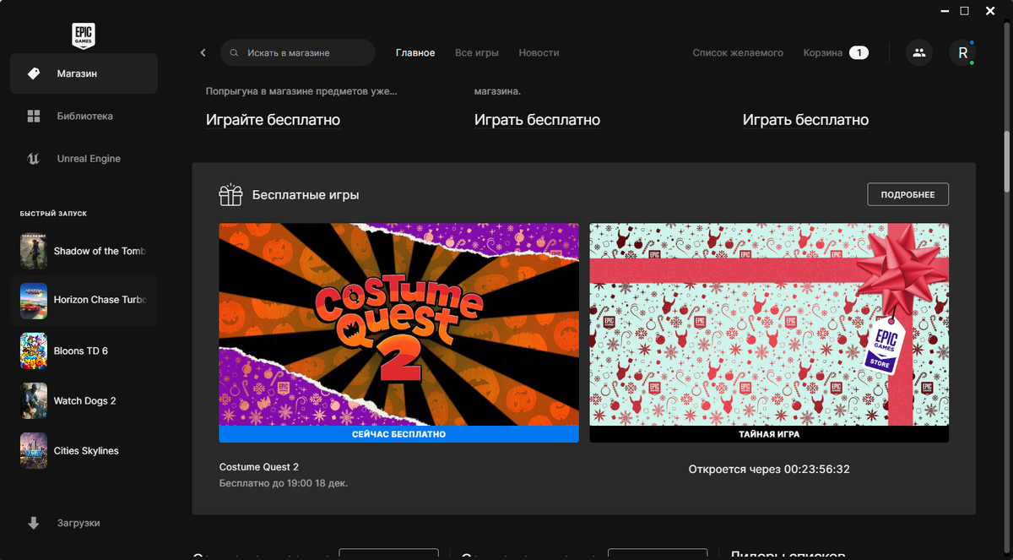
Task: Click the Store tag icon
Action: point(34,73)
